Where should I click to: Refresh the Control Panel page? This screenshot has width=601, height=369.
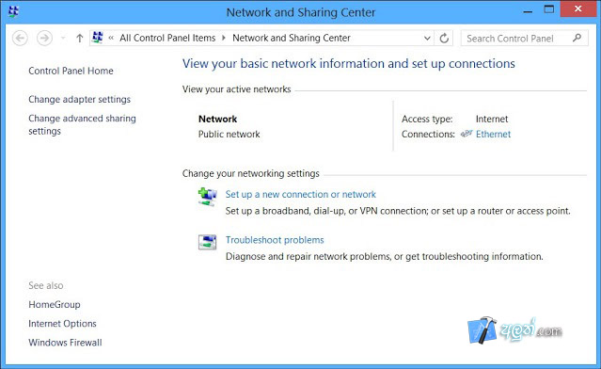(x=444, y=39)
